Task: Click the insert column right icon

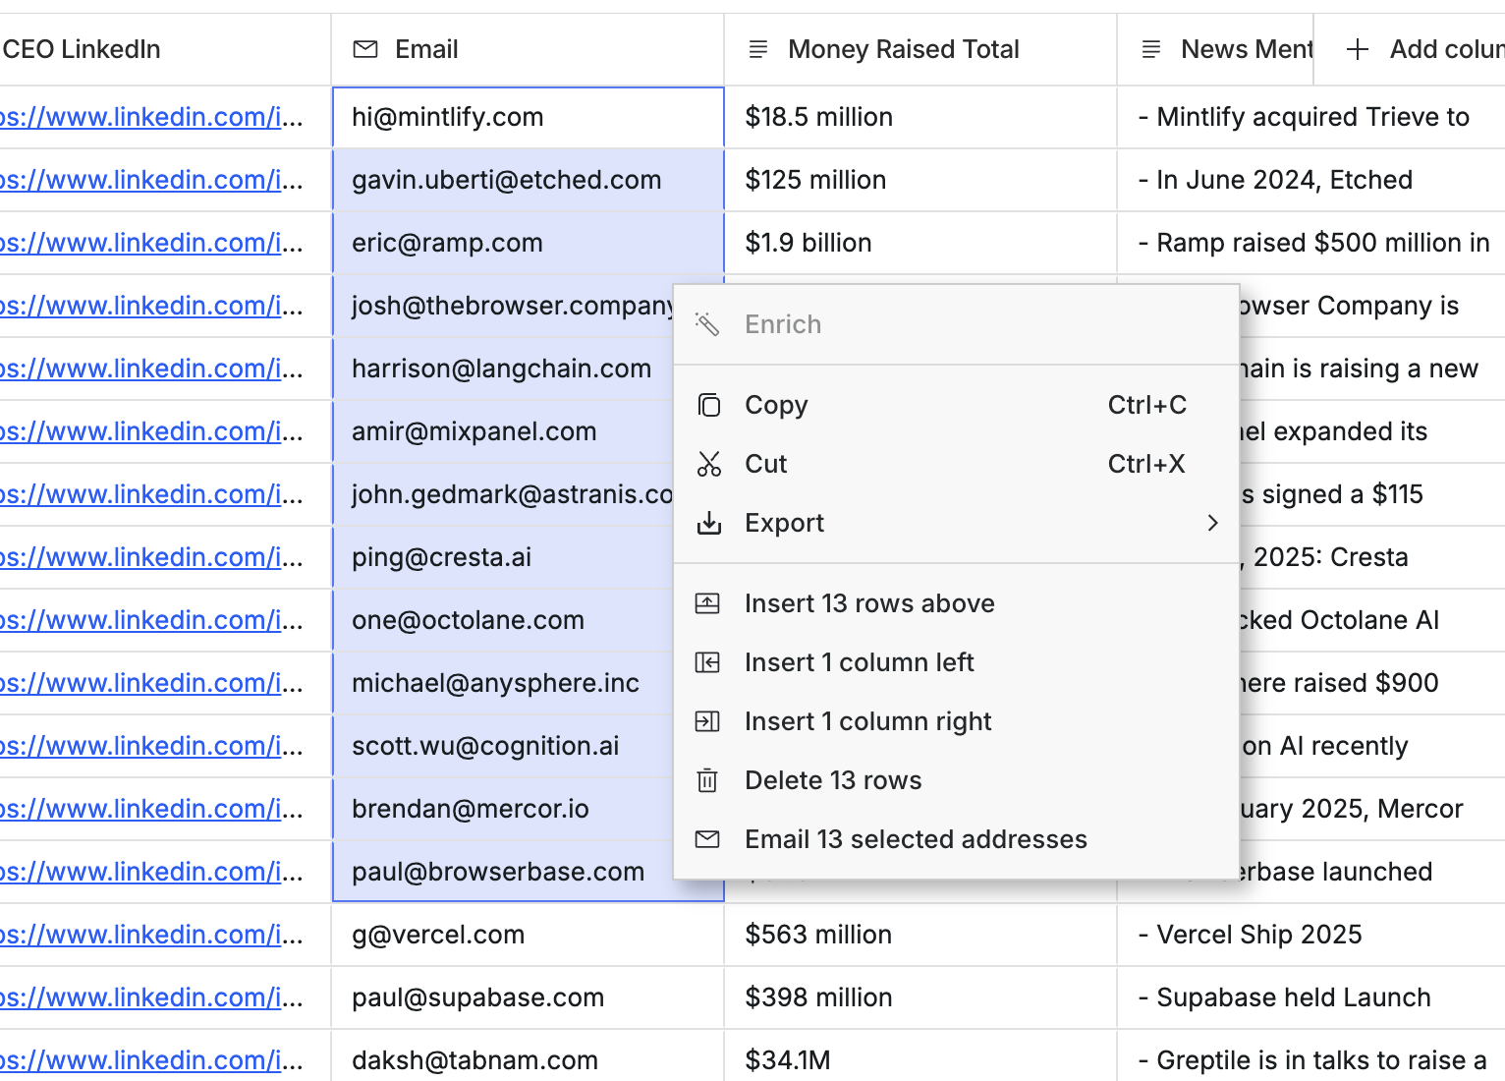Action: (x=707, y=721)
